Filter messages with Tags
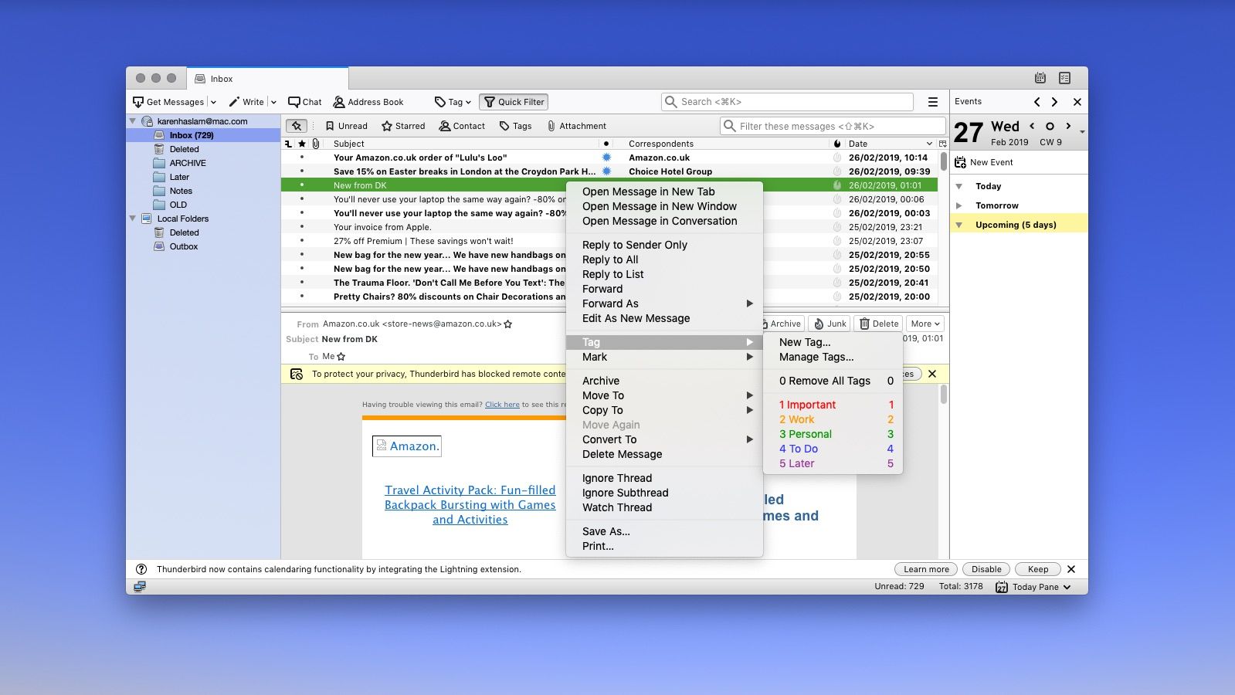Viewport: 1235px width, 695px height. [515, 126]
